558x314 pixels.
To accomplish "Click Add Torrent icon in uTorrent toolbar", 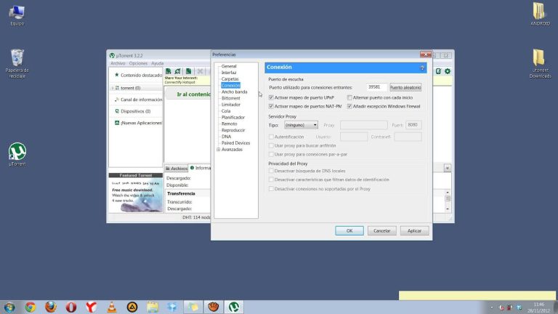I will pyautogui.click(x=169, y=71).
